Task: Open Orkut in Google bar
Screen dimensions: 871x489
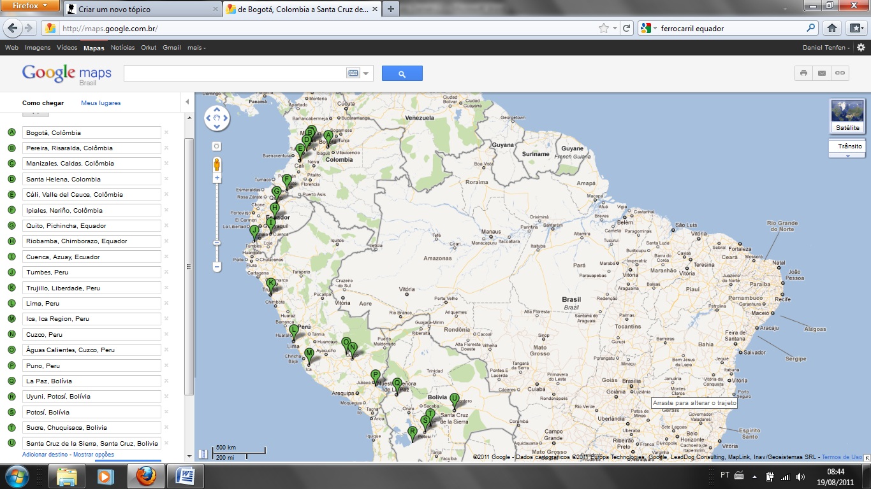Action: click(149, 48)
